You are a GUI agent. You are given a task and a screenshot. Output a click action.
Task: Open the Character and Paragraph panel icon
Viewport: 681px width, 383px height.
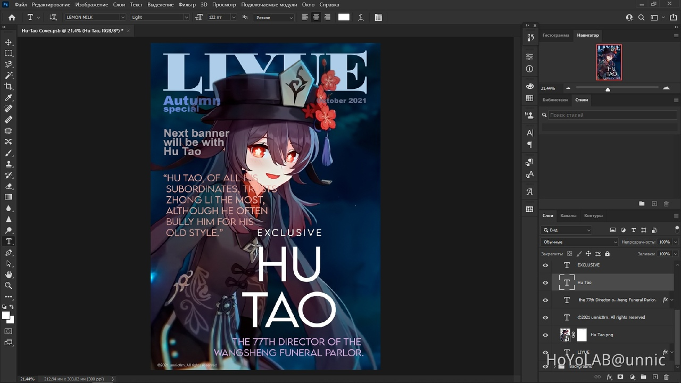tap(378, 18)
